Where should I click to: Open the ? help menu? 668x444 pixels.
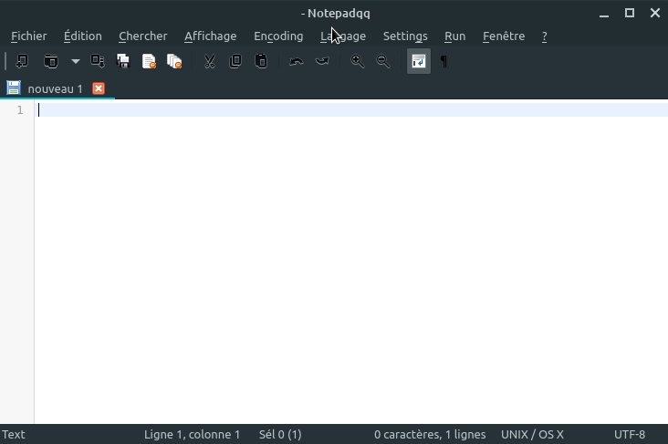[x=544, y=36]
